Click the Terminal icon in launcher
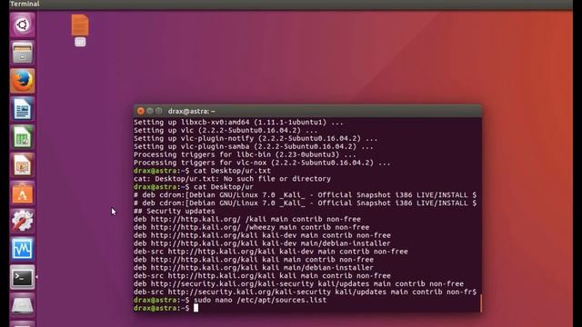Image resolution: width=582 pixels, height=327 pixels. coord(22,277)
